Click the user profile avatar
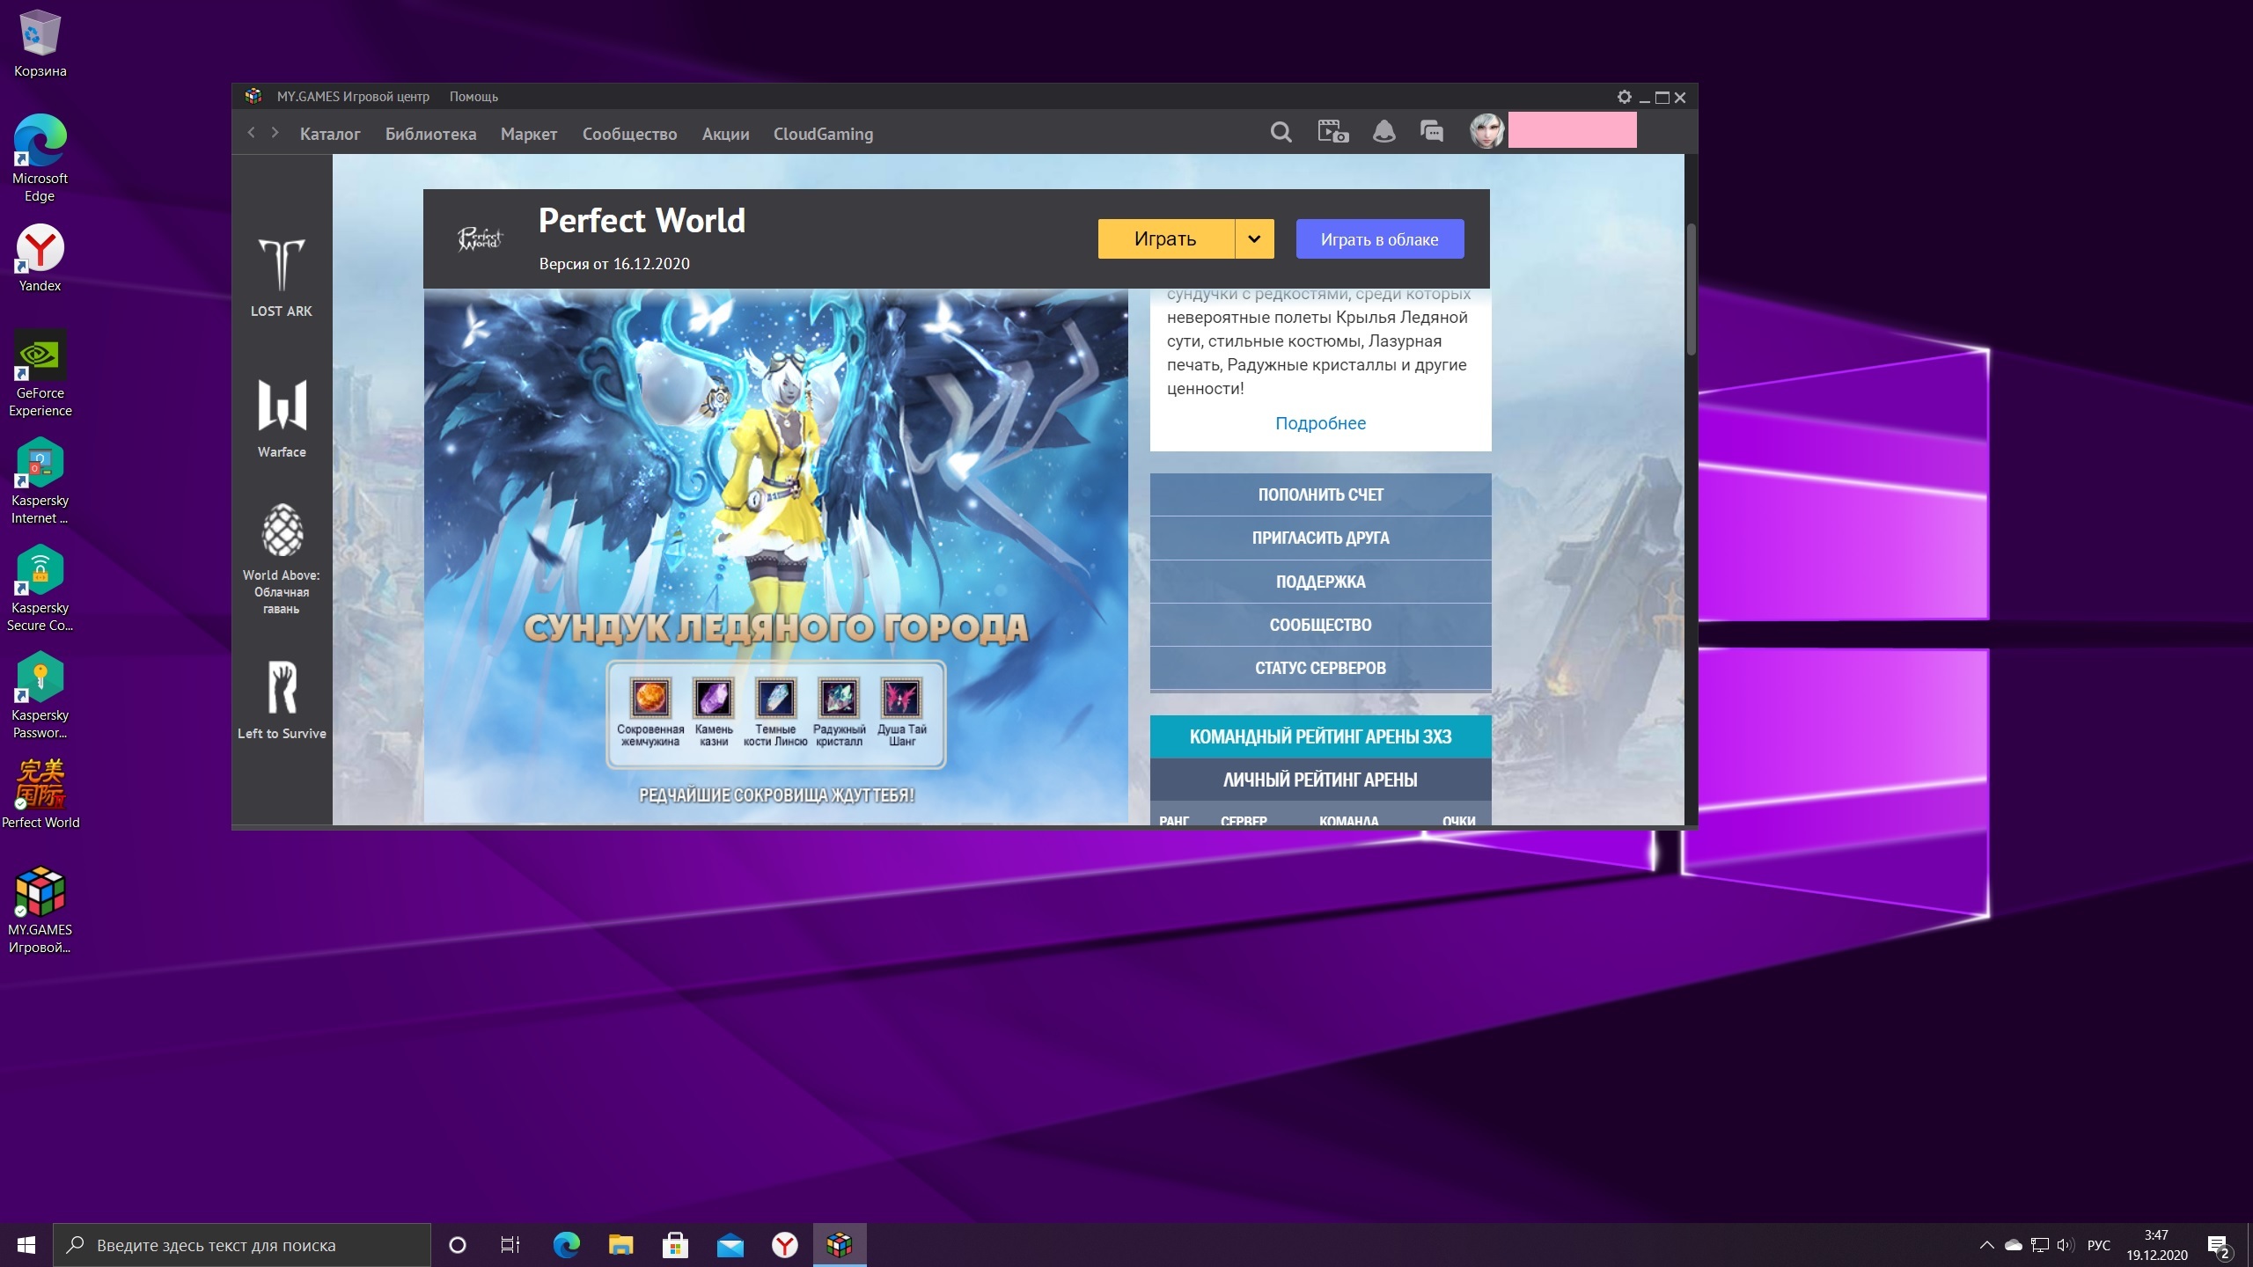The image size is (2253, 1267). 1486,131
